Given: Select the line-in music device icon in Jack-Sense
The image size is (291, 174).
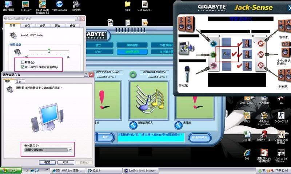Looking at the screenshot, I should pos(186,48).
